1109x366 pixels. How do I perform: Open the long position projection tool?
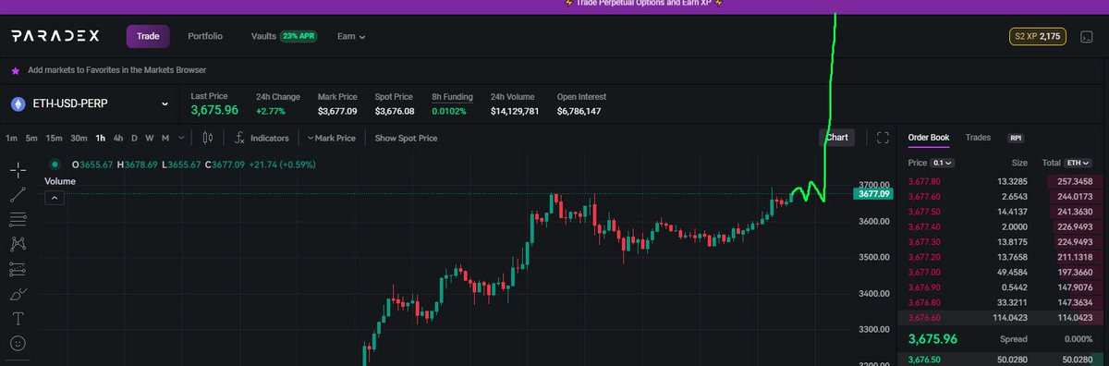(x=18, y=270)
